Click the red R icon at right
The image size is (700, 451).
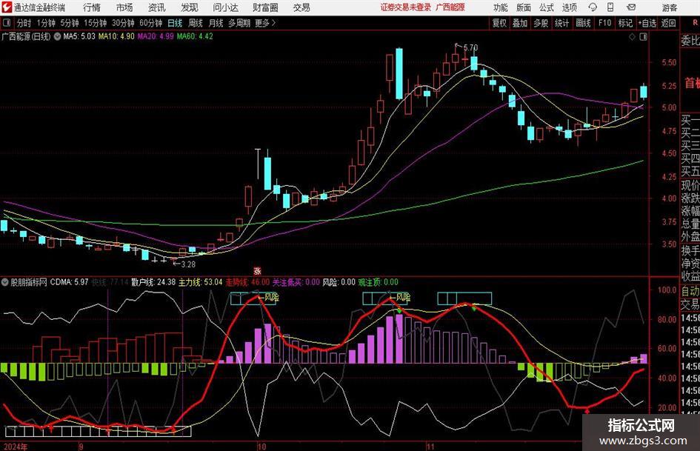[x=695, y=23]
